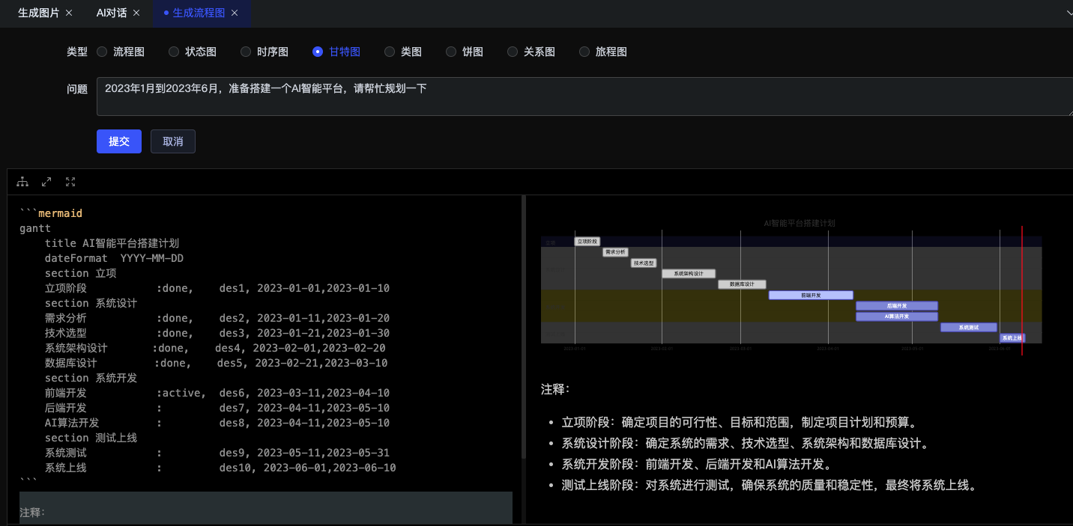The width and height of the screenshot is (1073, 526).
Task: Close the AI对话 tab
Action: pyautogui.click(x=136, y=13)
